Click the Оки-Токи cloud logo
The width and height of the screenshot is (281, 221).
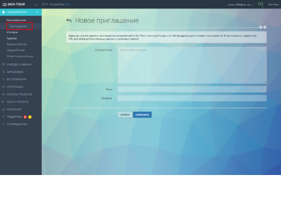[4, 4]
